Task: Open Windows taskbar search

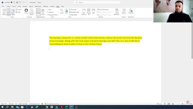Action: 7,107
